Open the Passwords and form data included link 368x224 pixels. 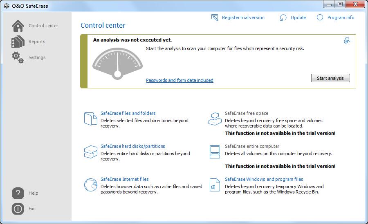pyautogui.click(x=180, y=80)
